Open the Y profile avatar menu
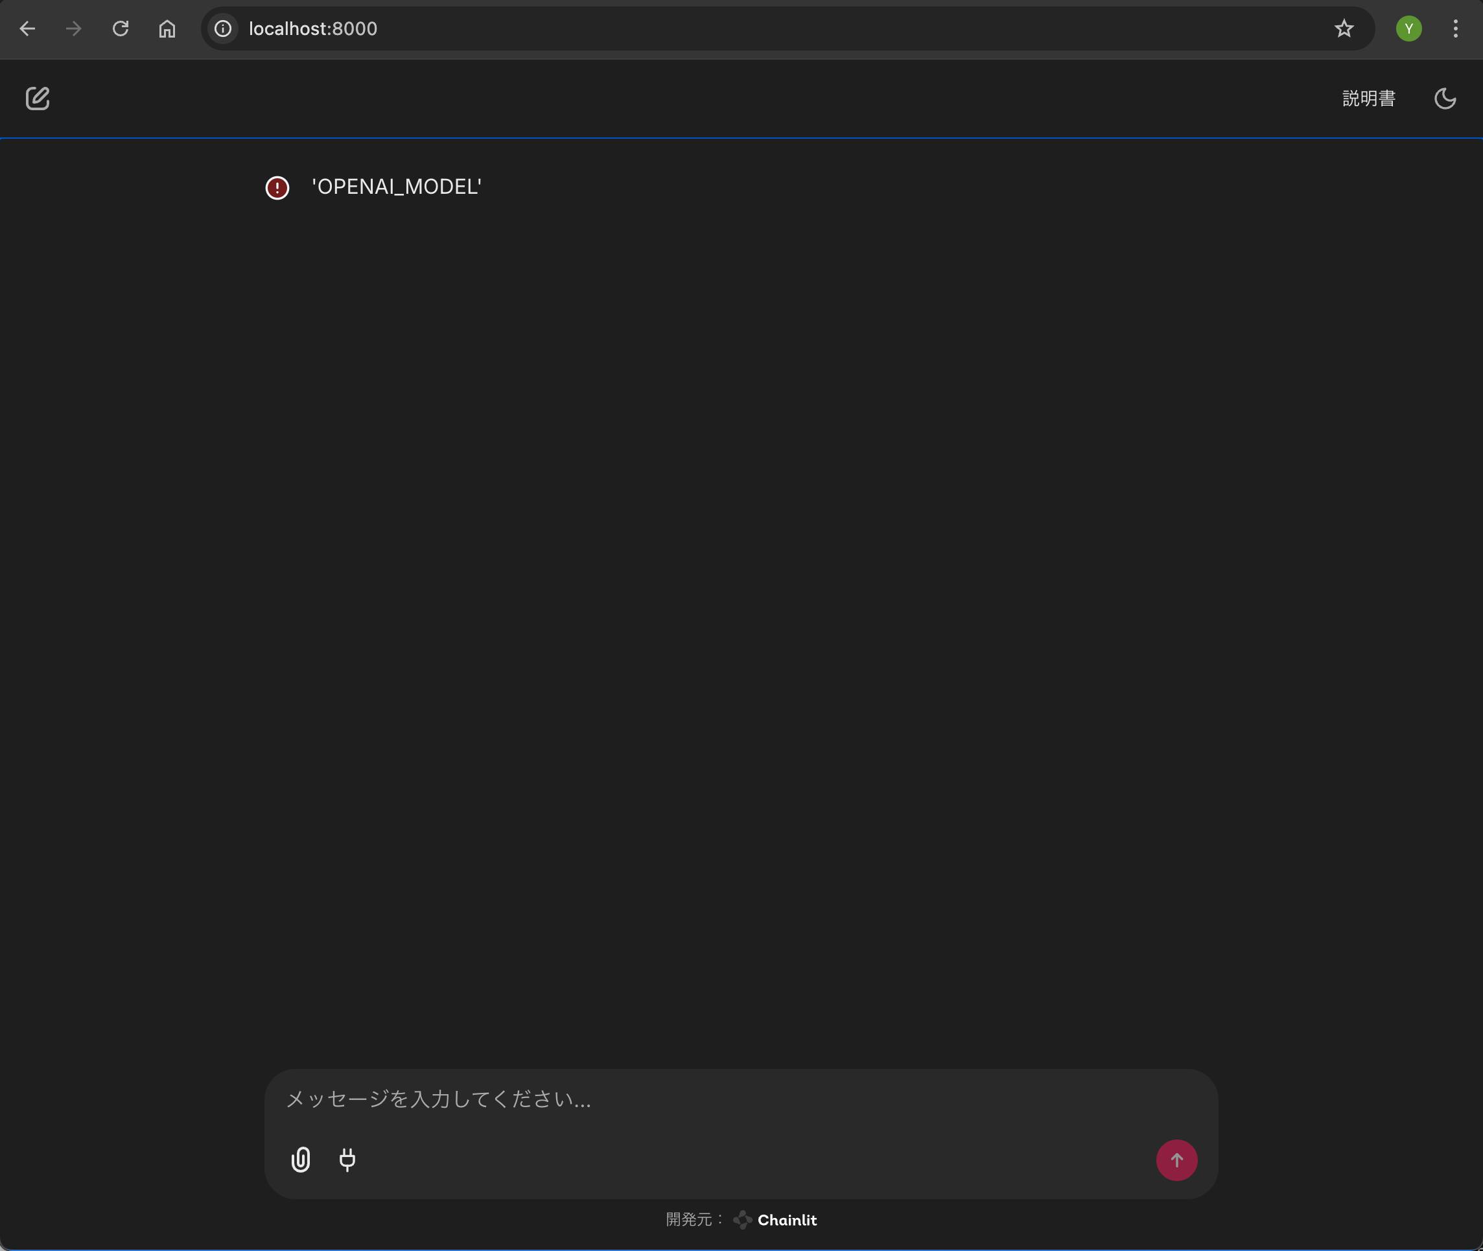 click(x=1408, y=29)
